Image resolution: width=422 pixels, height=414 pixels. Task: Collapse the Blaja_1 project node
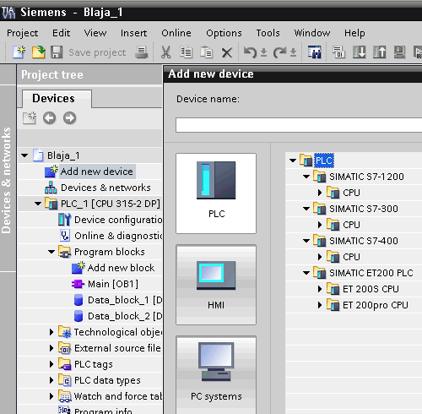(24, 155)
